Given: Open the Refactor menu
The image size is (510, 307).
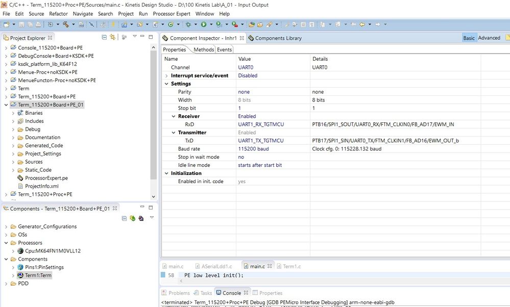Looking at the screenshot, I should 58,14.
